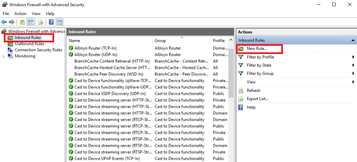Viewport: 357px width, 162px height.
Task: Open the View menu in menu bar
Action: 36,14
